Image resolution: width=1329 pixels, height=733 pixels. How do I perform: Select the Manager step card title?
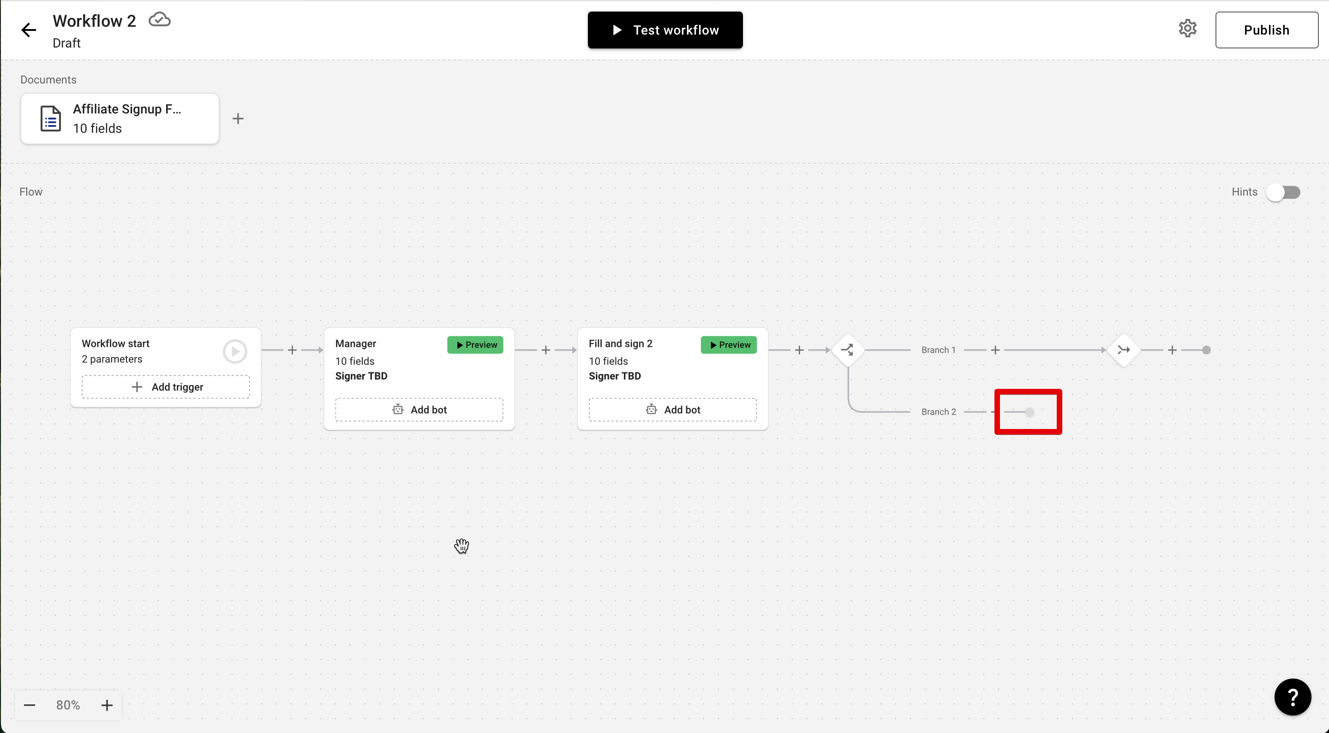[x=355, y=344]
